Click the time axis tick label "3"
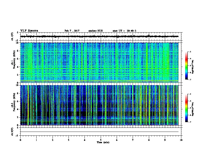The width and height of the screenshot is (204, 157). click(69, 140)
